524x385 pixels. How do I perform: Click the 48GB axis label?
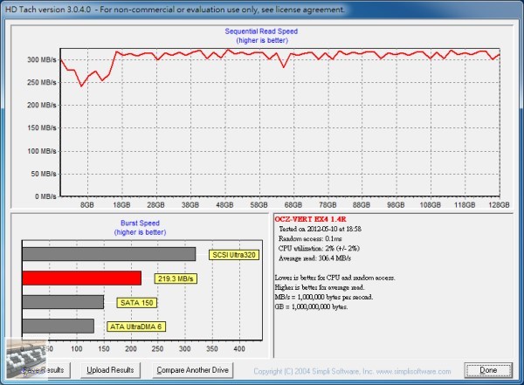tap(224, 205)
